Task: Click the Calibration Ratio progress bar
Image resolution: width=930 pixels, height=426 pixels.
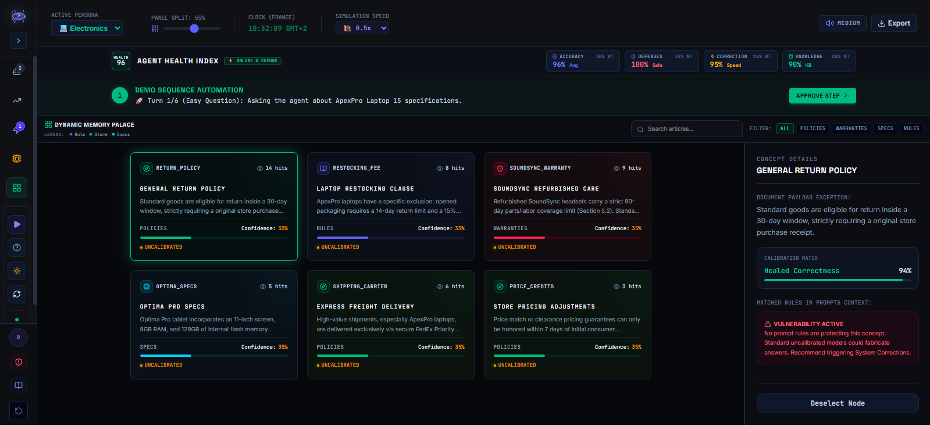Action: coord(838,280)
